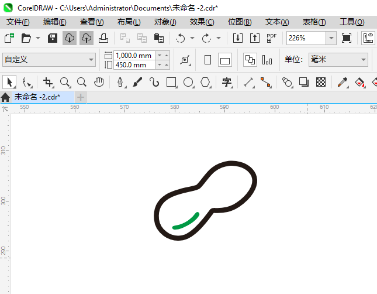Toggle the Show rulers icon

tap(368, 38)
